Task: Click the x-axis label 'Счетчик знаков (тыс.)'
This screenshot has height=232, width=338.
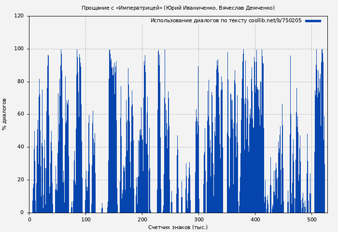Action: tap(178, 227)
